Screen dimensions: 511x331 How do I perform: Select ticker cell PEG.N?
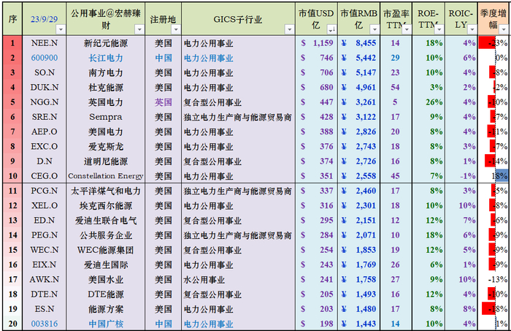point(45,235)
